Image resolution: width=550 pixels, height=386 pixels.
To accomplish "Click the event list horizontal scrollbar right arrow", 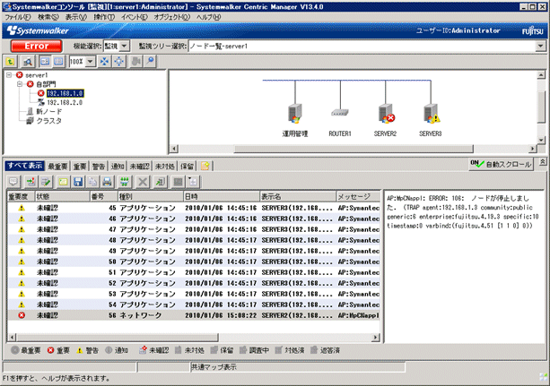I will pyautogui.click(x=376, y=338).
